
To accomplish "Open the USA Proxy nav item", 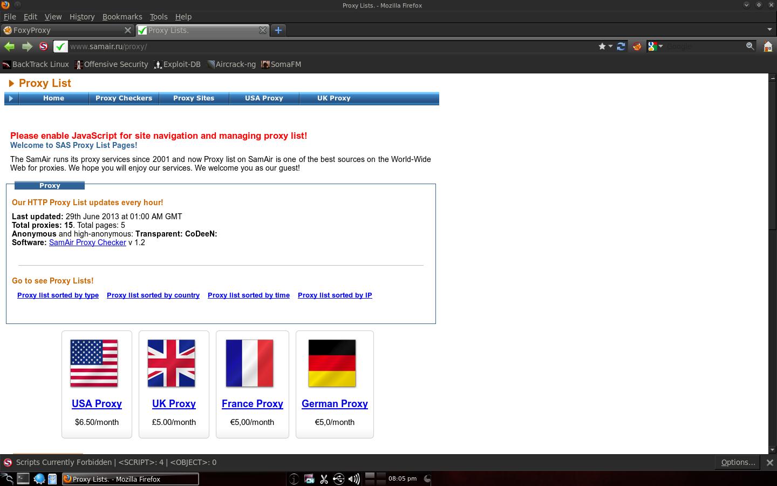I will (264, 98).
